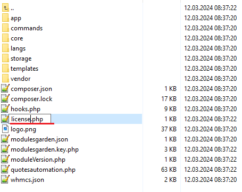The height and width of the screenshot is (192, 242).
Task: Select the modulesgarden.key.php file name
Action: tap(45, 149)
